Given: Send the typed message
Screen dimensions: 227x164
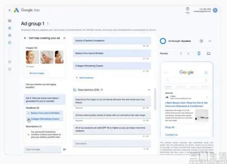Looking at the screenshot, I should 65,149.
